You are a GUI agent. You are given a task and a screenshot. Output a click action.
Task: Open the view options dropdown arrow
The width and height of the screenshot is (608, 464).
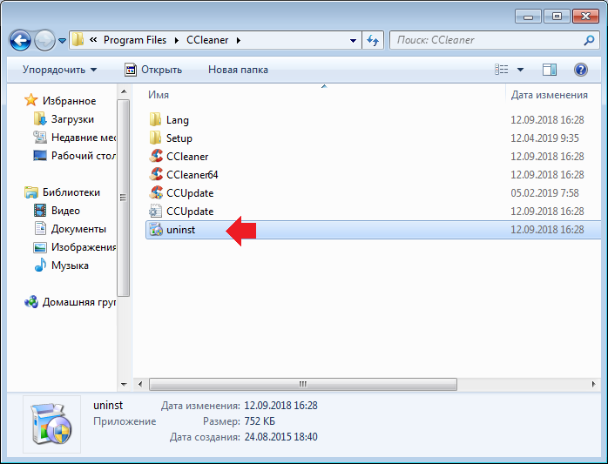[520, 70]
